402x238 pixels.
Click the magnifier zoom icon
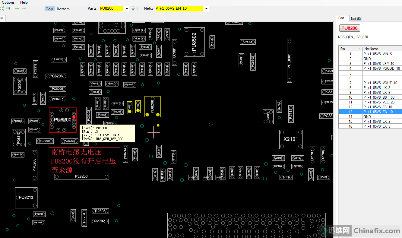tap(9, 8)
